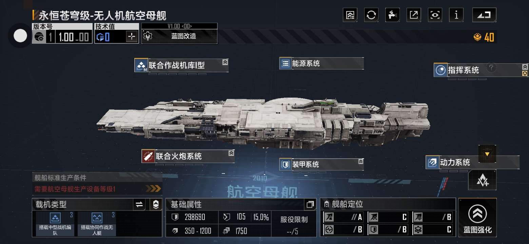Tap the plus button next to 技术值
The width and height of the screenshot is (529, 244).
[x=132, y=37]
